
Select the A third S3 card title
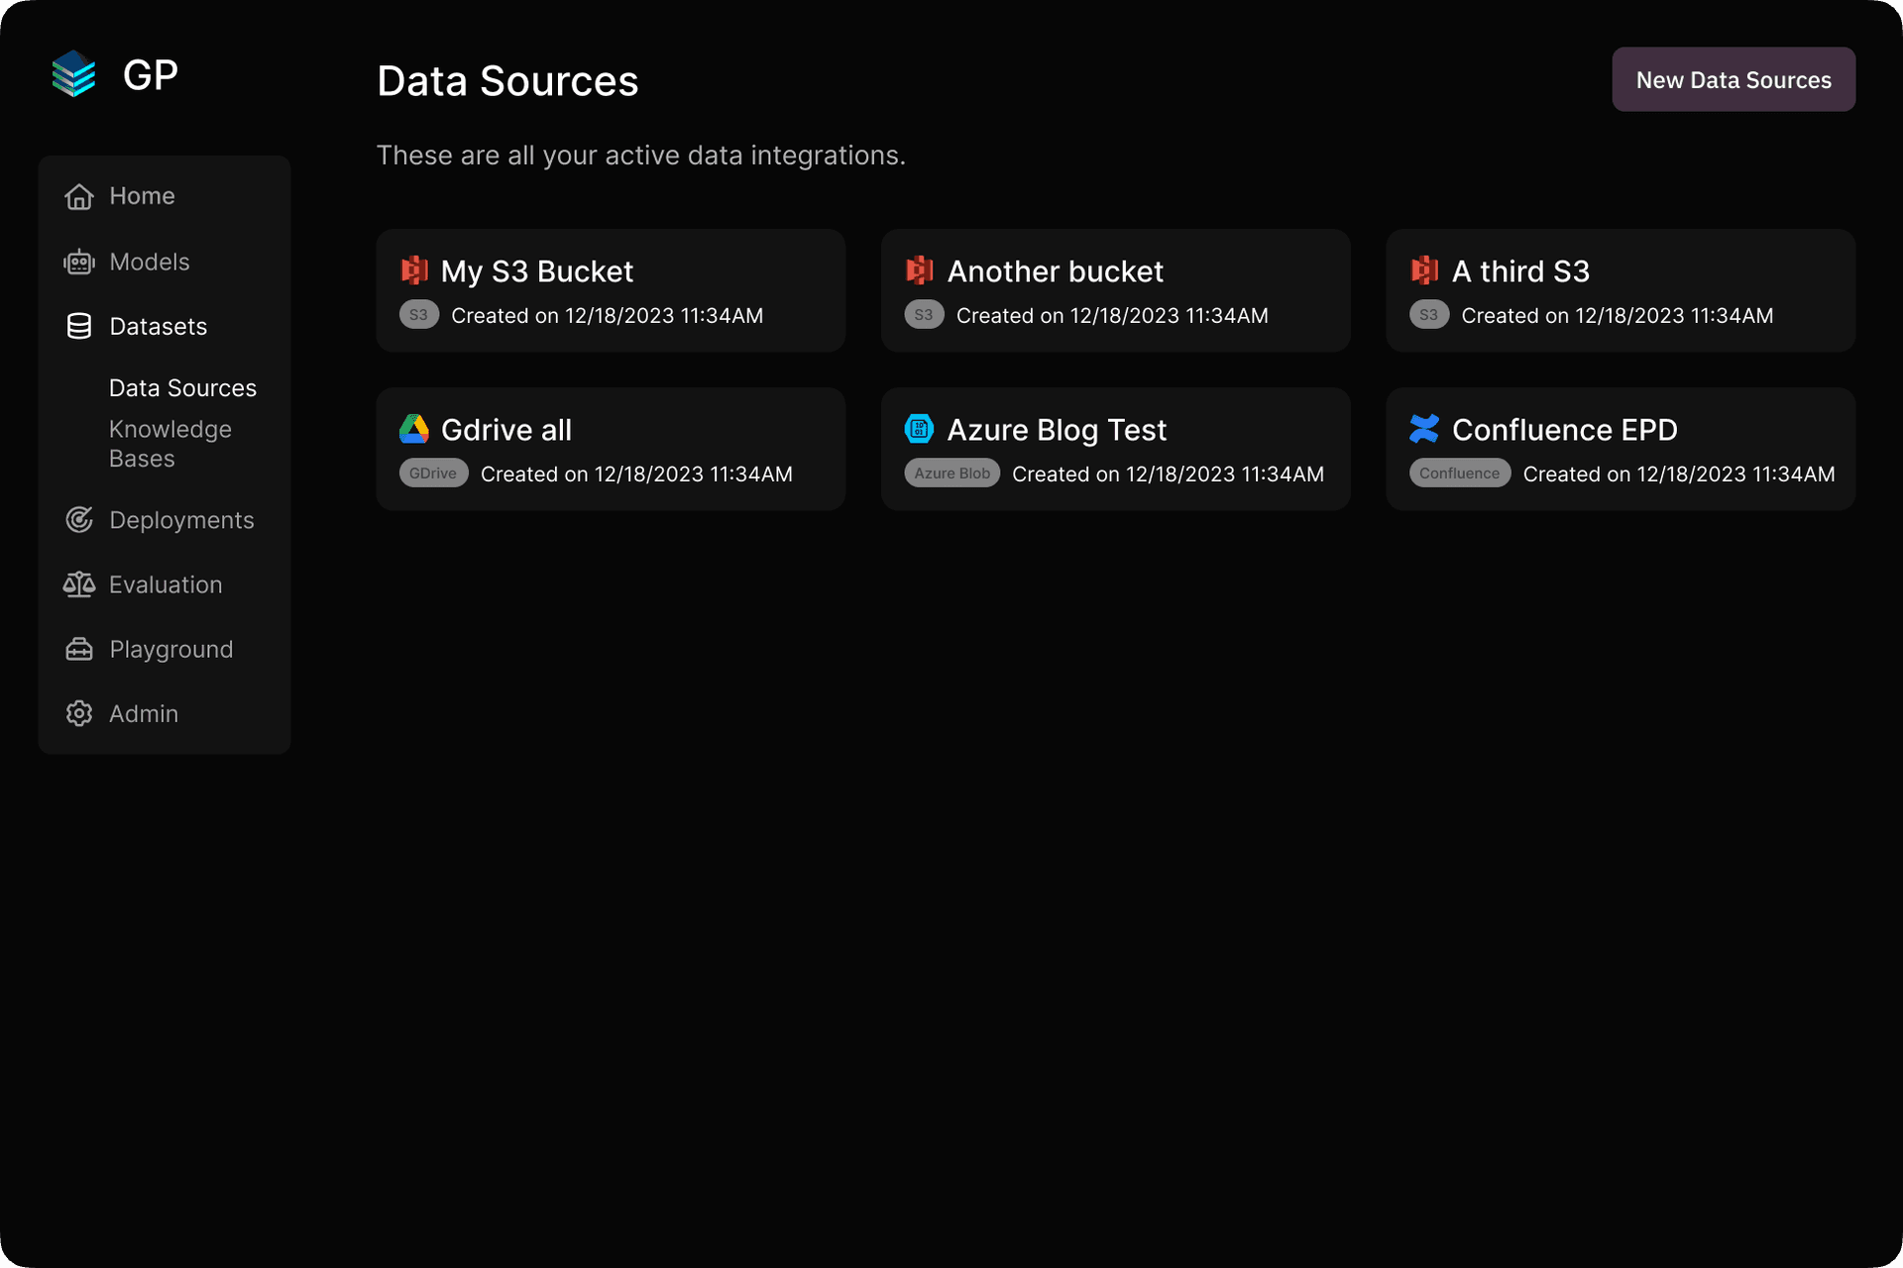click(x=1520, y=271)
